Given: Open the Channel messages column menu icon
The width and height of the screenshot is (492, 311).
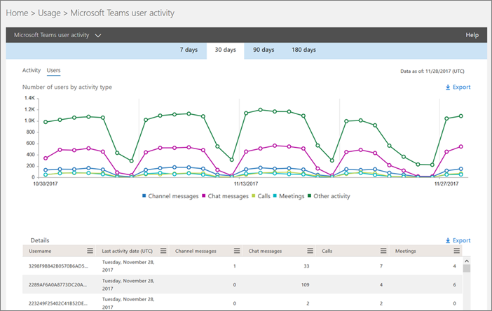Looking at the screenshot, I should (x=237, y=251).
